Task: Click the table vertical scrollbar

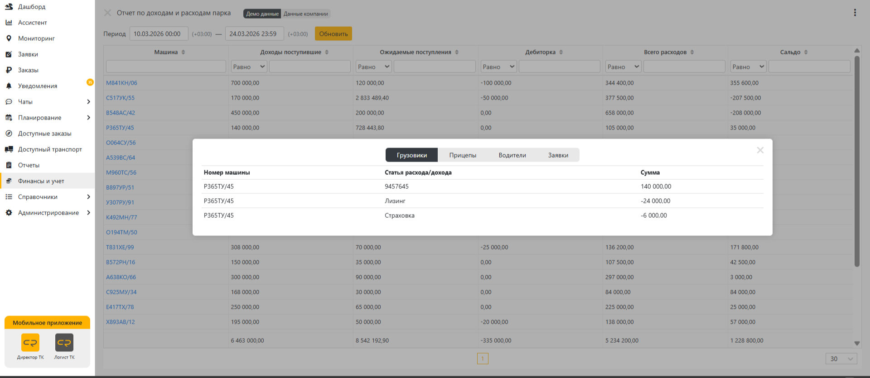Action: point(857,161)
